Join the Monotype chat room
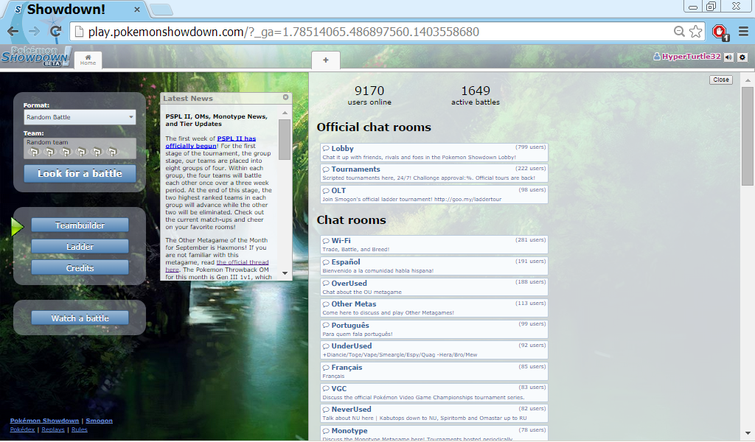The height and width of the screenshot is (442, 755). pyautogui.click(x=434, y=433)
